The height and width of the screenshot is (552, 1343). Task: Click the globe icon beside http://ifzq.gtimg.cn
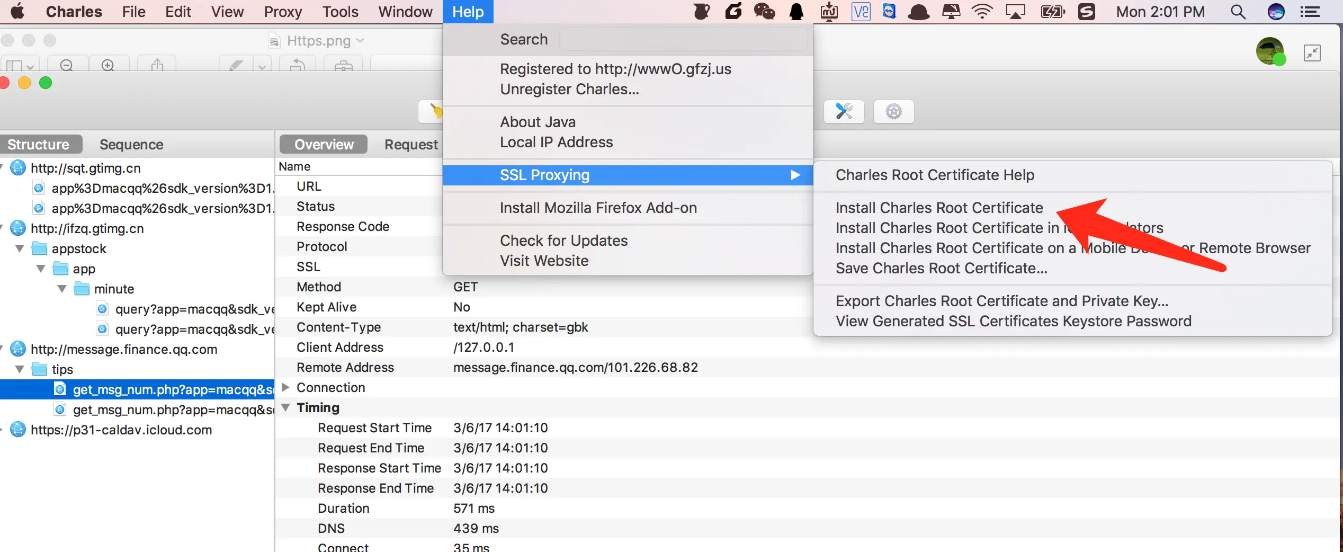pyautogui.click(x=18, y=228)
